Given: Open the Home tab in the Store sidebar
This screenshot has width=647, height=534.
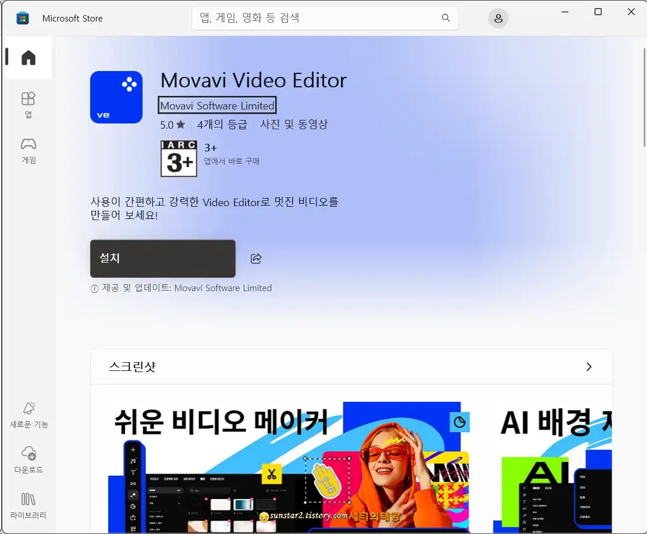Looking at the screenshot, I should [27, 57].
